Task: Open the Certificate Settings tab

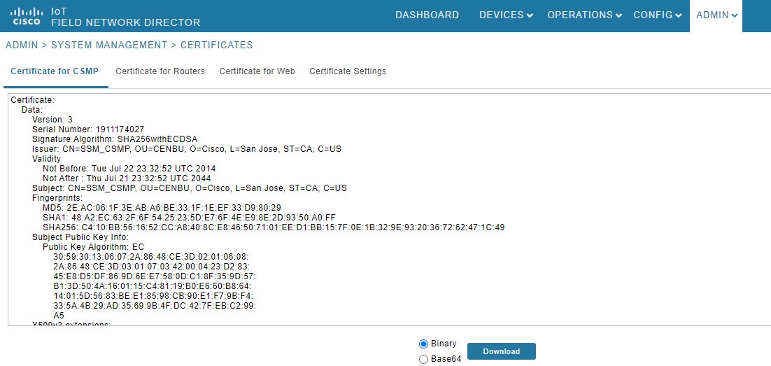Action: click(x=348, y=71)
